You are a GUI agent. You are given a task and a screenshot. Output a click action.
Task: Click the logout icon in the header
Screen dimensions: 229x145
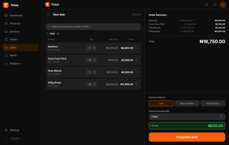click(215, 5)
